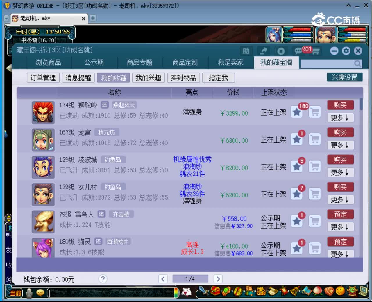The height and width of the screenshot is (302, 372).
Task: Expand 更多 options for 180级 猫灵
Action: pos(340,254)
